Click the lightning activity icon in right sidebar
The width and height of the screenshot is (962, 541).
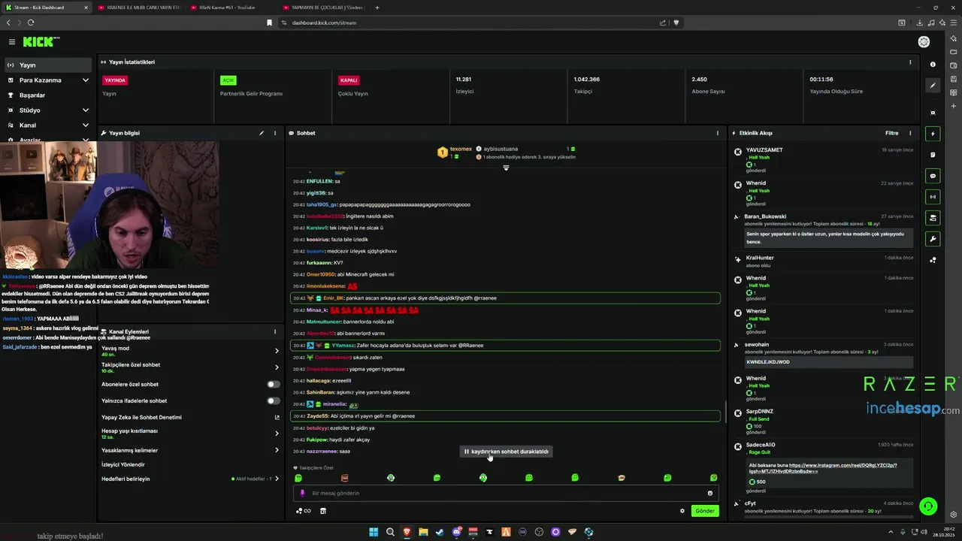coord(933,134)
